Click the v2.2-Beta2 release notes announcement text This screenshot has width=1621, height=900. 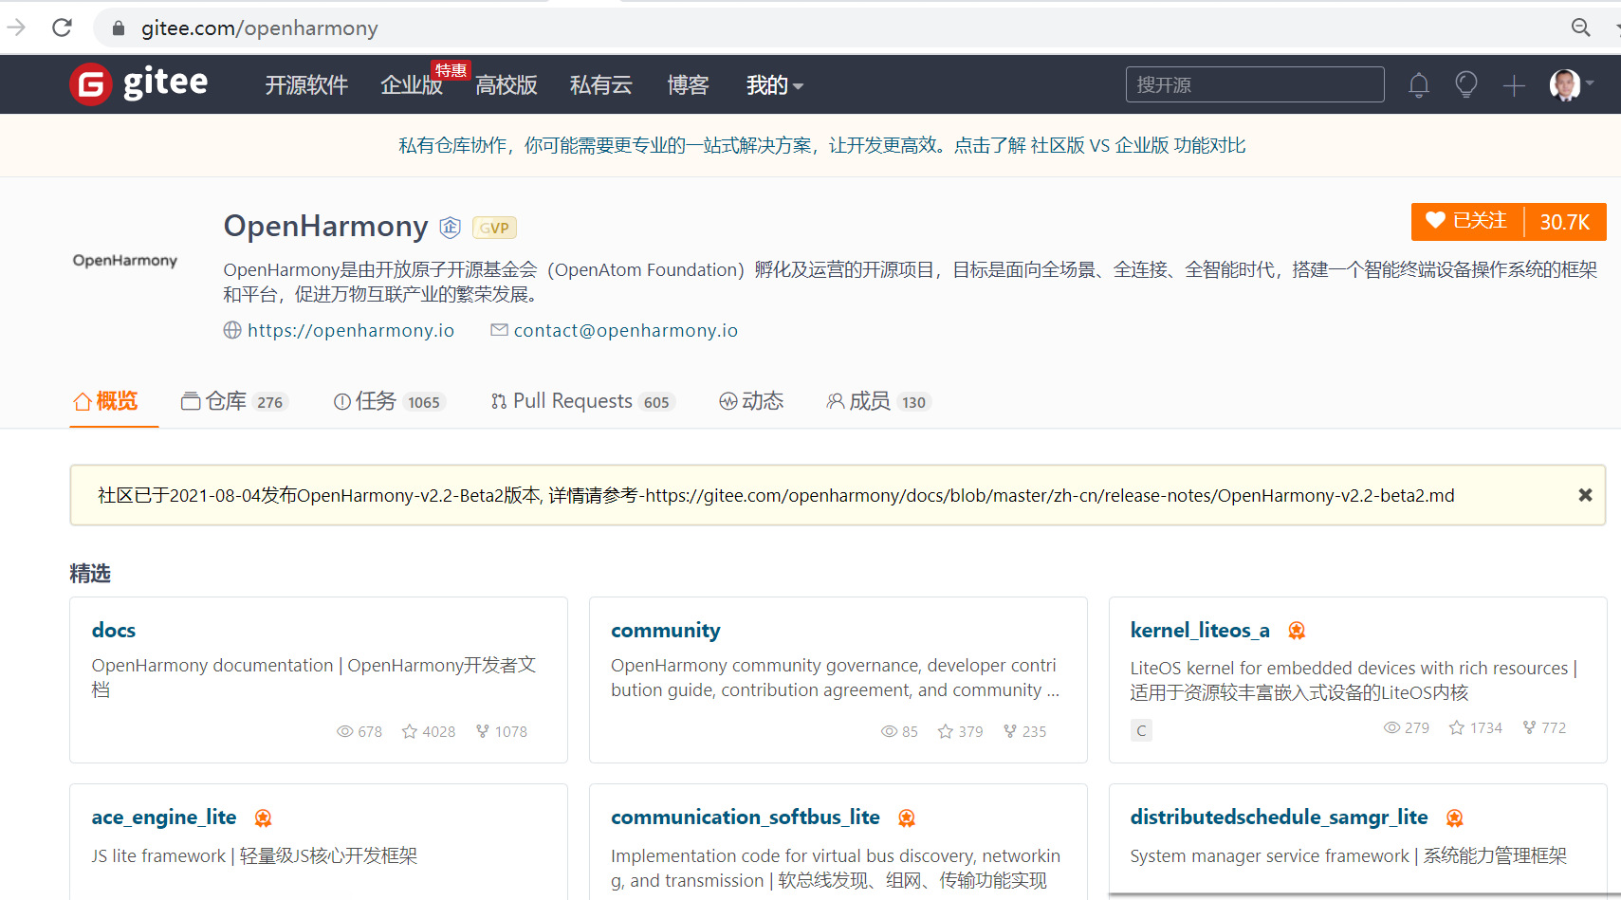click(776, 495)
